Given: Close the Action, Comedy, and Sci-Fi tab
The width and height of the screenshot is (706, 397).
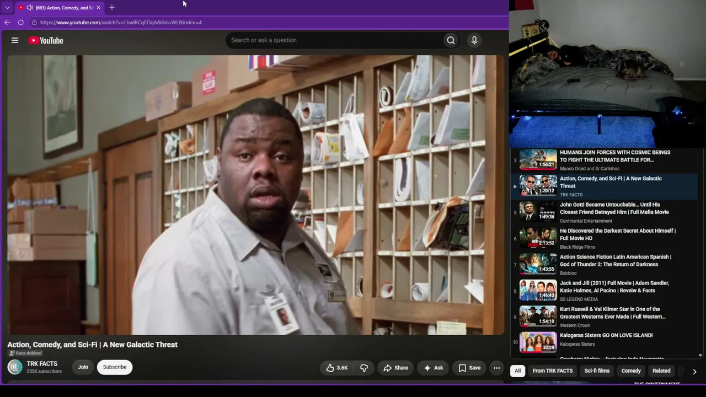Looking at the screenshot, I should pyautogui.click(x=99, y=8).
